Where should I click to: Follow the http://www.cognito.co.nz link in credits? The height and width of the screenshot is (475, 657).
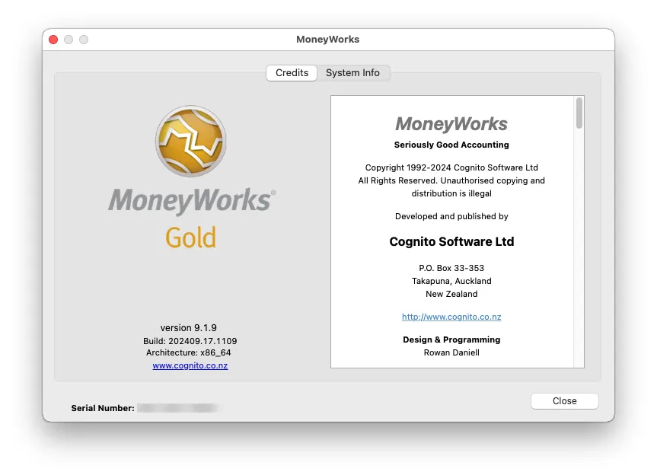(x=451, y=317)
